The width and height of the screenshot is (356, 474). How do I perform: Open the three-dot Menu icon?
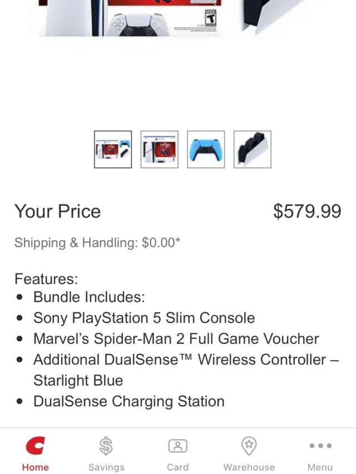[320, 446]
